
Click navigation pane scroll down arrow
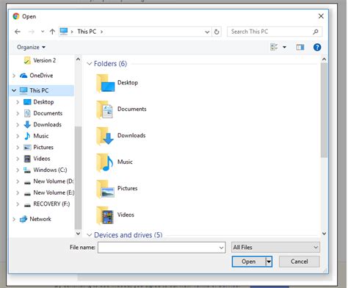pyautogui.click(x=78, y=234)
